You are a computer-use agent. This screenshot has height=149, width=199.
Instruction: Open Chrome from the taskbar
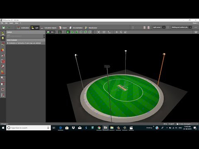pos(99,128)
